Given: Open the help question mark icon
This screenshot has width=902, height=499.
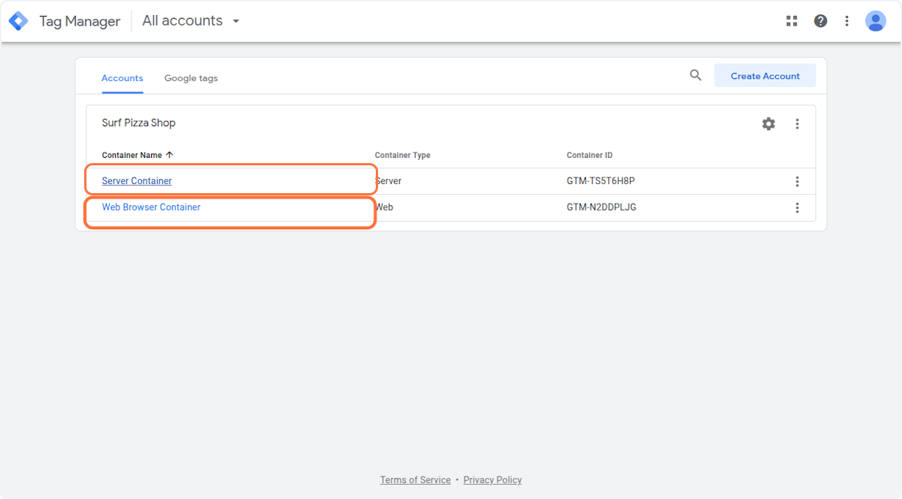Looking at the screenshot, I should tap(821, 21).
